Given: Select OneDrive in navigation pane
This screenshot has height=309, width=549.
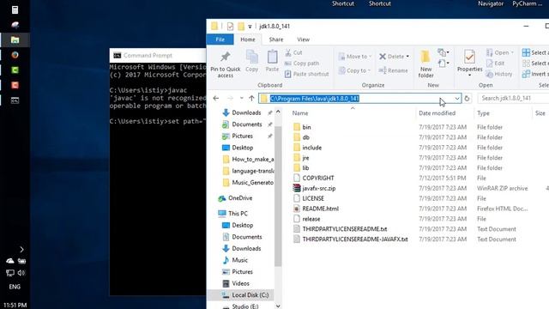Looking at the screenshot, I should [240, 198].
